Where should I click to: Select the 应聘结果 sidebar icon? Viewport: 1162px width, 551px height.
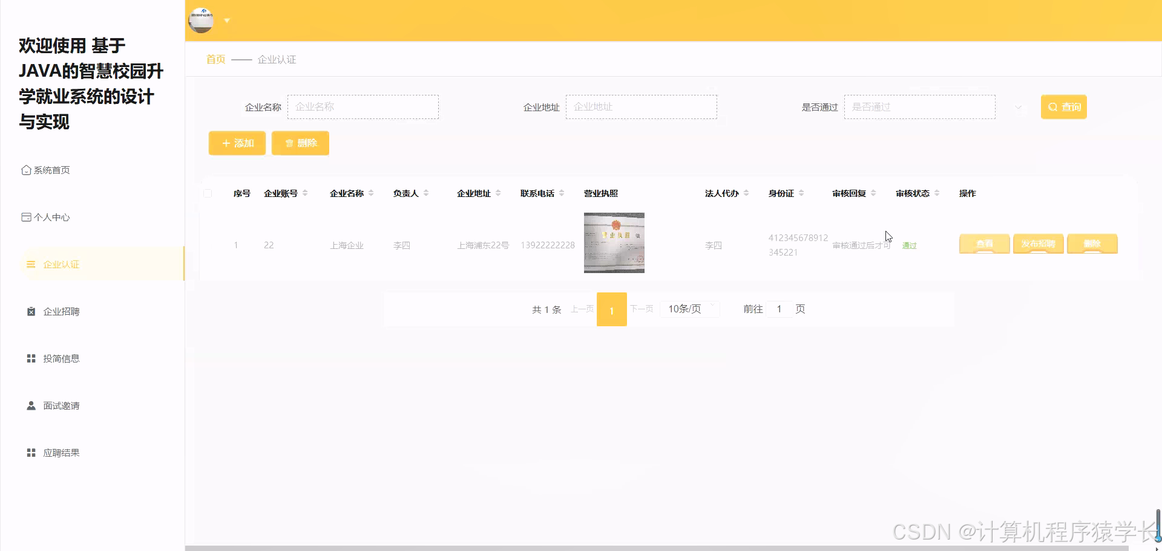pyautogui.click(x=30, y=452)
